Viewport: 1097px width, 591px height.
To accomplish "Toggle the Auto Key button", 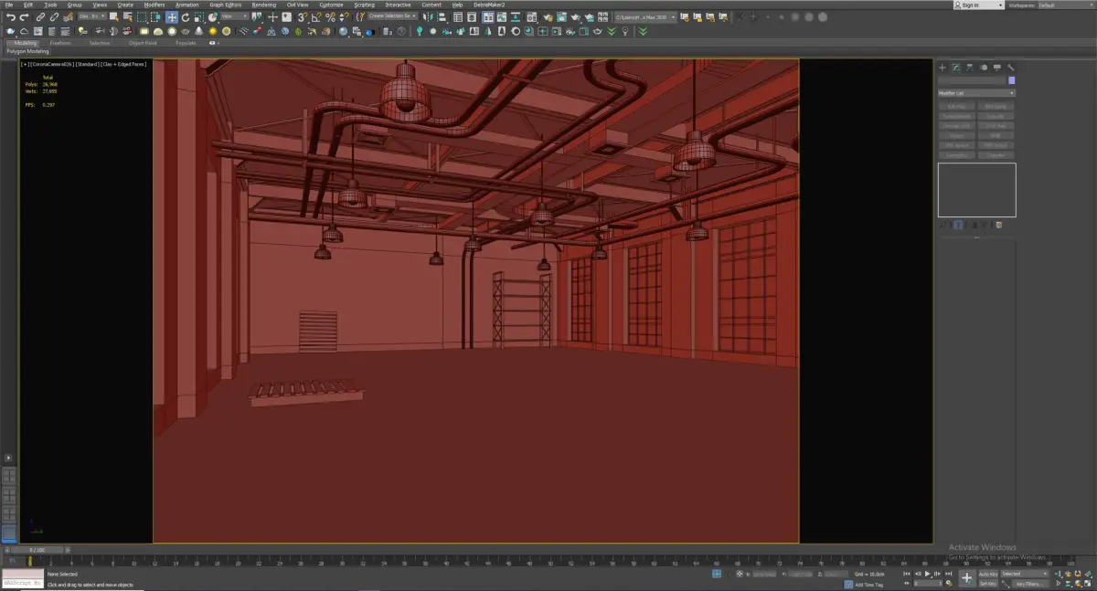I will pos(988,574).
